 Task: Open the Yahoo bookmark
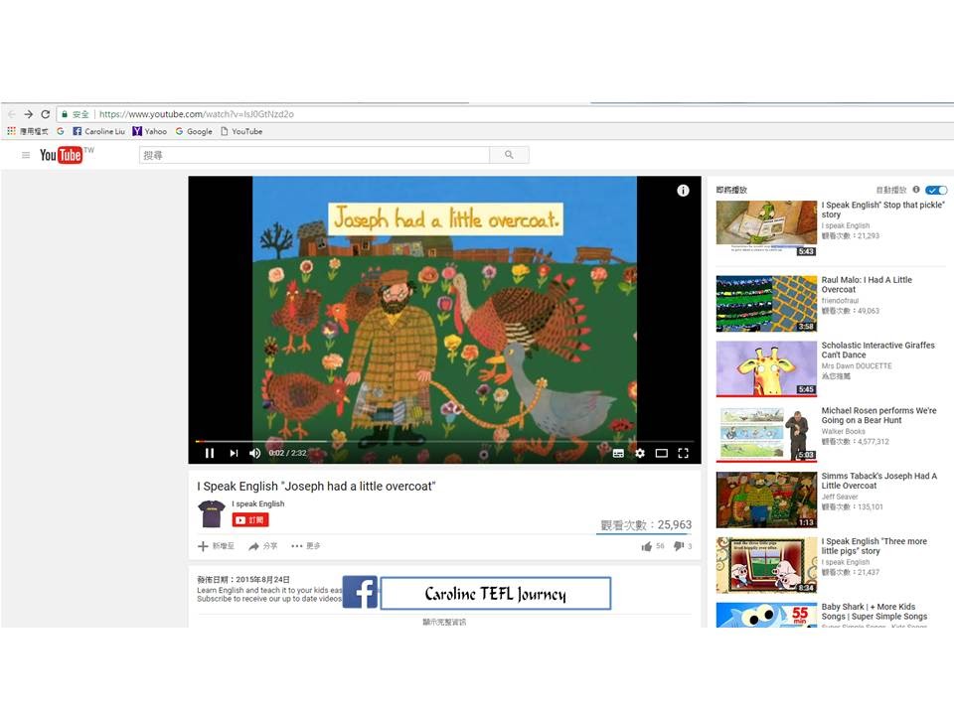(x=150, y=131)
